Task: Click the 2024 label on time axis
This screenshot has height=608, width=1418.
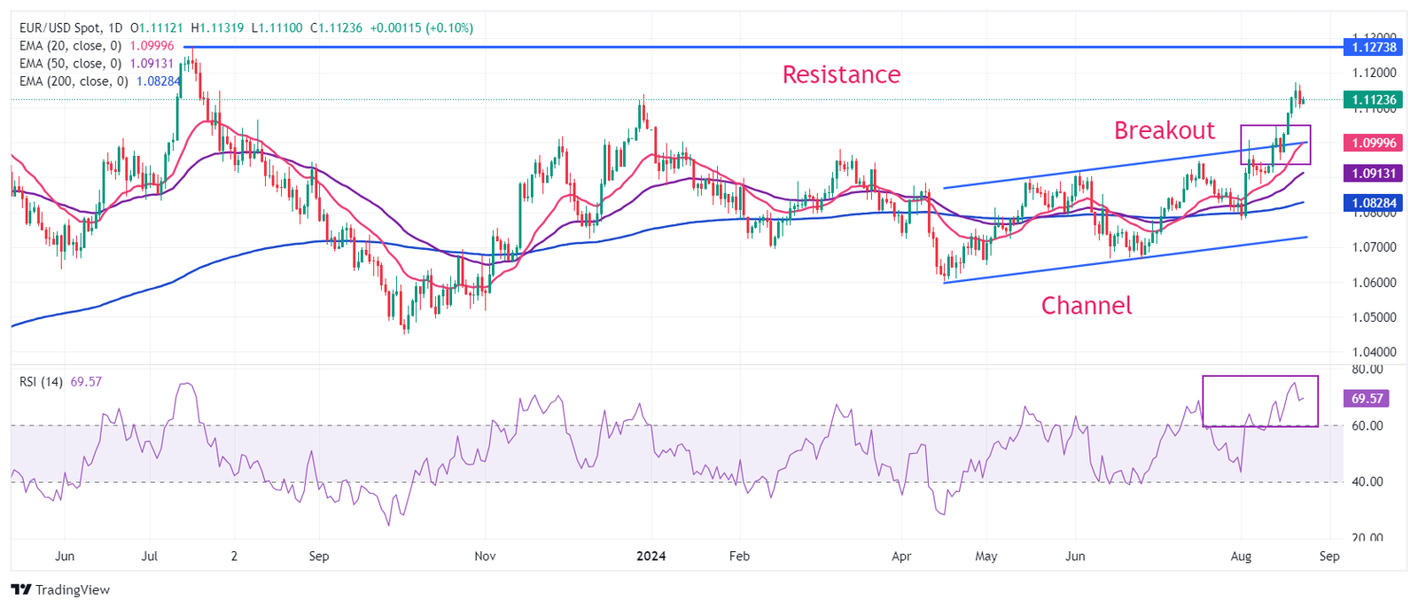Action: 651,557
